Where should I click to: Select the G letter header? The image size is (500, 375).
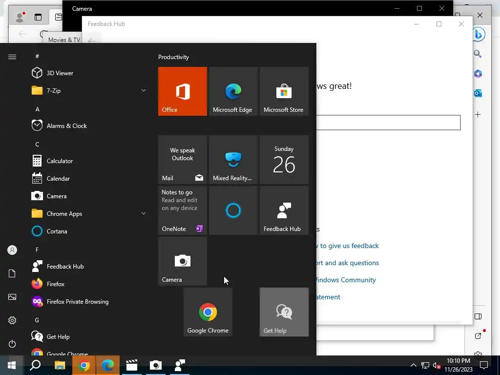tap(37, 320)
